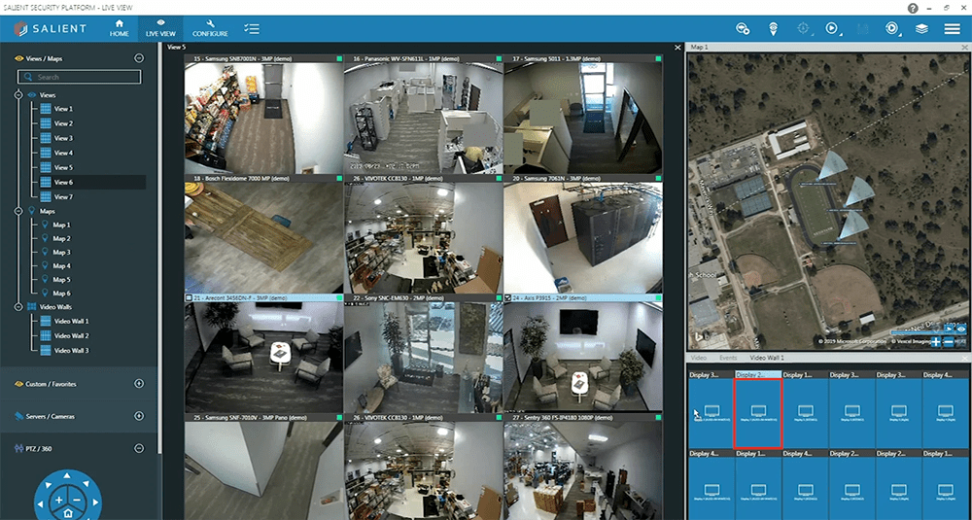Expand the Custom / Favorites section

pos(139,384)
